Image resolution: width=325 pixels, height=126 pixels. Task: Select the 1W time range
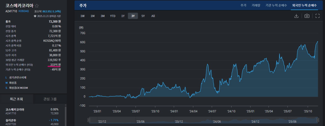(x=83, y=16)
